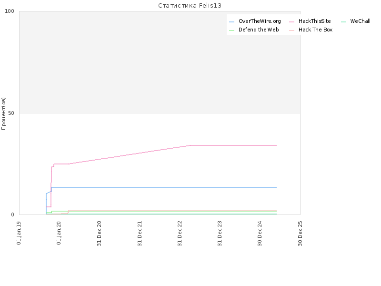Click the Hack The Box legend swatch
This screenshot has width=381, height=286.
pyautogui.click(x=291, y=31)
